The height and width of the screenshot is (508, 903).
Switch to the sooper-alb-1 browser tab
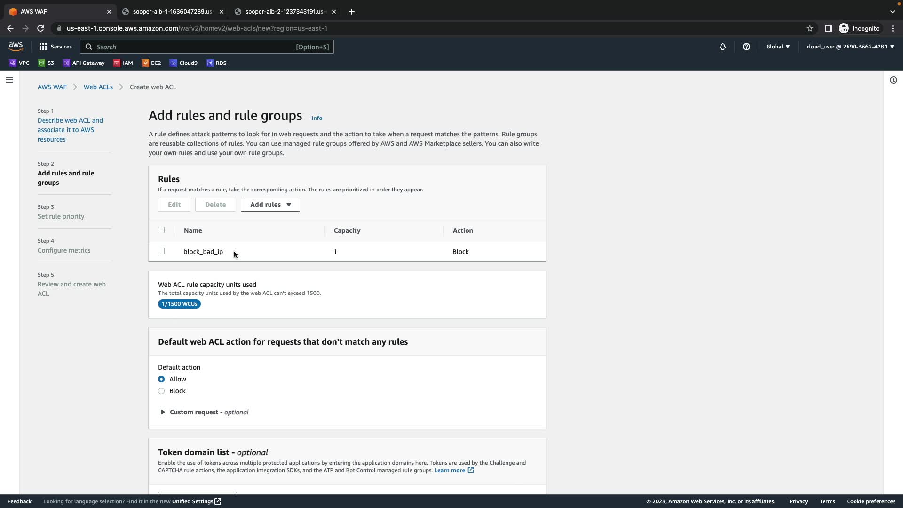click(172, 12)
